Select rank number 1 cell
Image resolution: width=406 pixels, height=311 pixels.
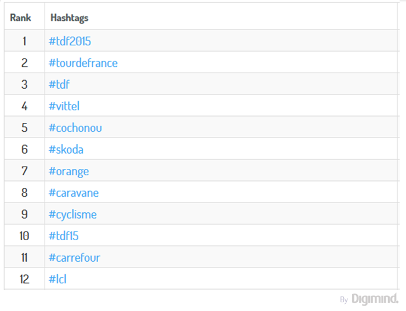24,41
